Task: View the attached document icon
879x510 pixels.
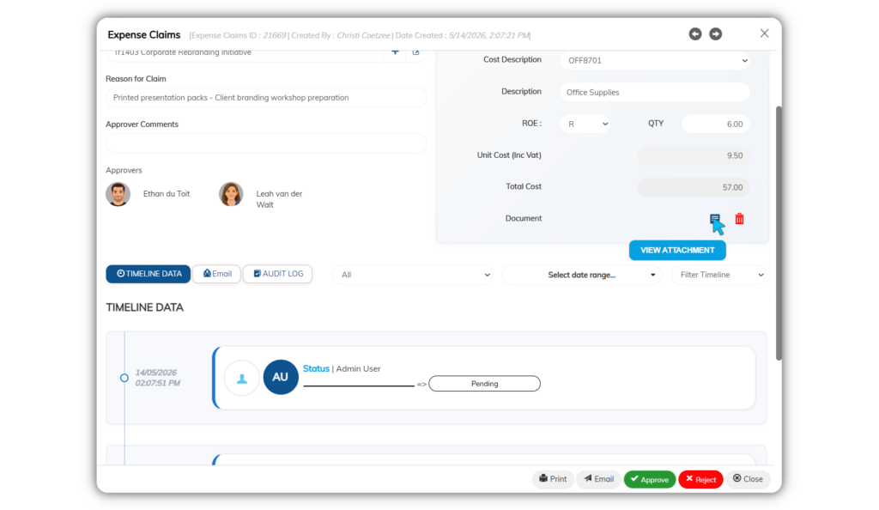Action: [714, 219]
